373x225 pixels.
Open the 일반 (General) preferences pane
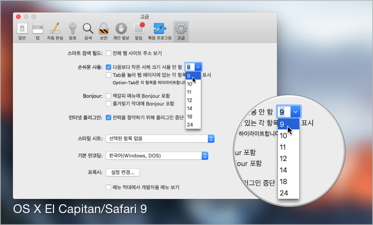(x=22, y=31)
